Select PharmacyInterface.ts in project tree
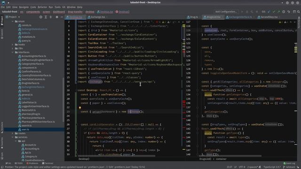This screenshot has width=301, height=169. point(33,118)
